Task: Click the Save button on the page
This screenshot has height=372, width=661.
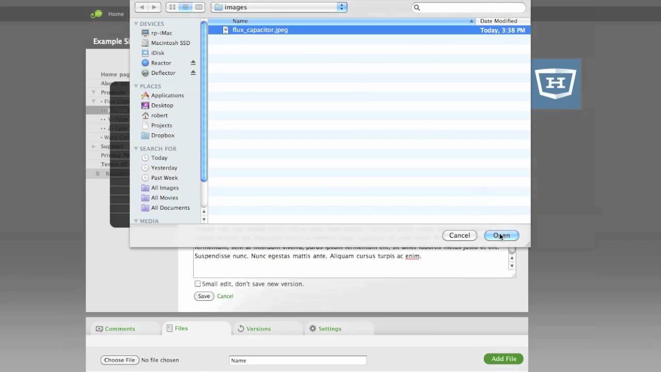Action: coord(204,296)
